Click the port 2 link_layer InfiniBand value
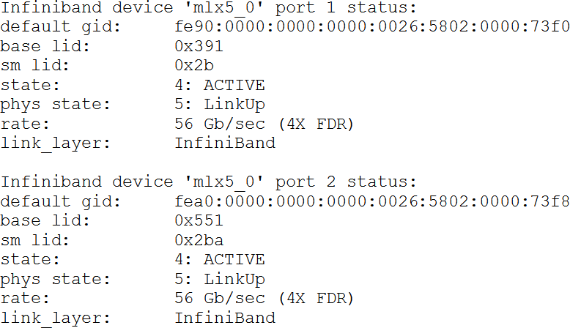The height and width of the screenshot is (328, 570). click(x=225, y=318)
